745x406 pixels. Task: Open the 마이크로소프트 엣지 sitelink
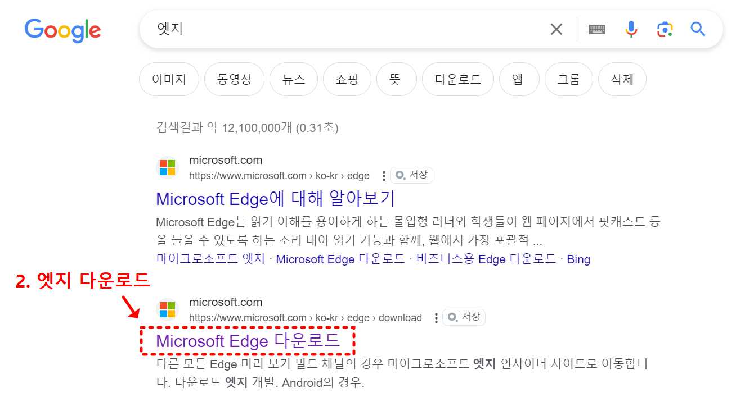(x=210, y=259)
